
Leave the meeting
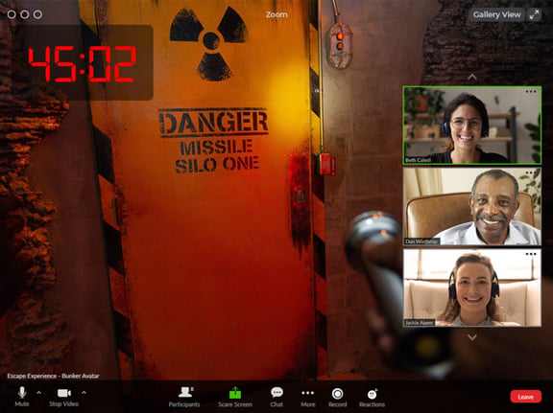coord(526,397)
